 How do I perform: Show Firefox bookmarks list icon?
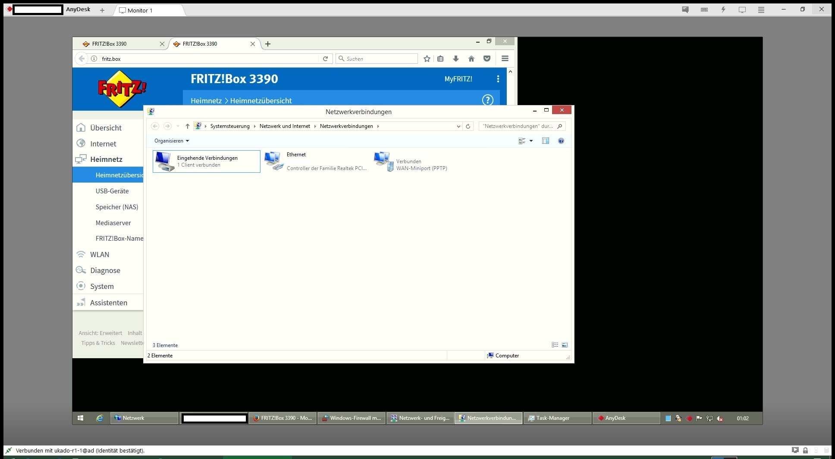(440, 59)
